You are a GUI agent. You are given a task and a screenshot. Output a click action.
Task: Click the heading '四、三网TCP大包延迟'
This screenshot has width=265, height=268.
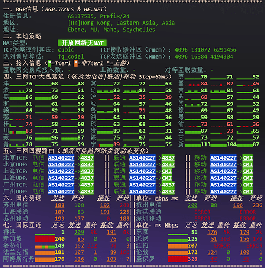(x=33, y=77)
